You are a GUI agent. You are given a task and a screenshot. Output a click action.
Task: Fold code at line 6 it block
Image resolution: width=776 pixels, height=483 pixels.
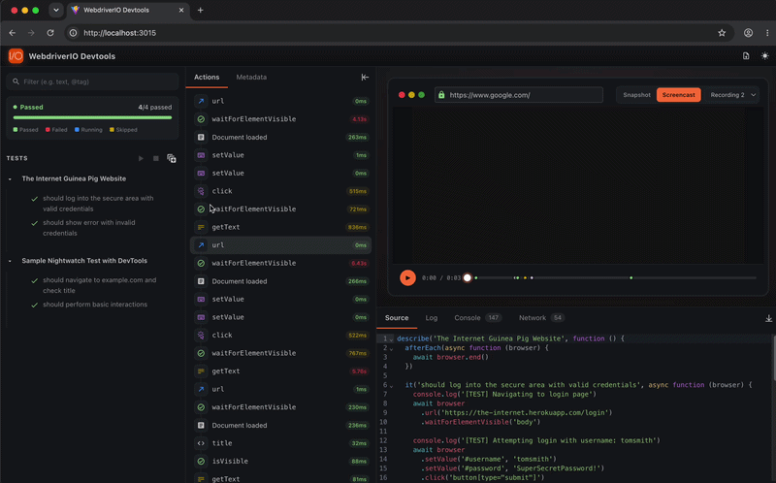(x=391, y=385)
